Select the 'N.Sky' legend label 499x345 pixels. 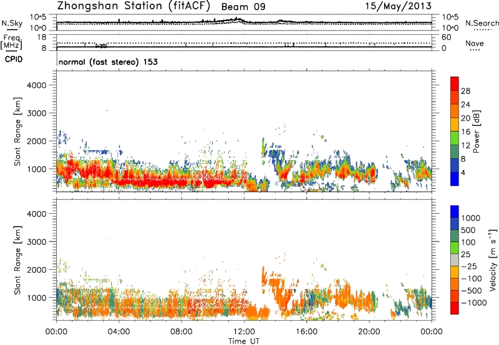[x=12, y=23]
